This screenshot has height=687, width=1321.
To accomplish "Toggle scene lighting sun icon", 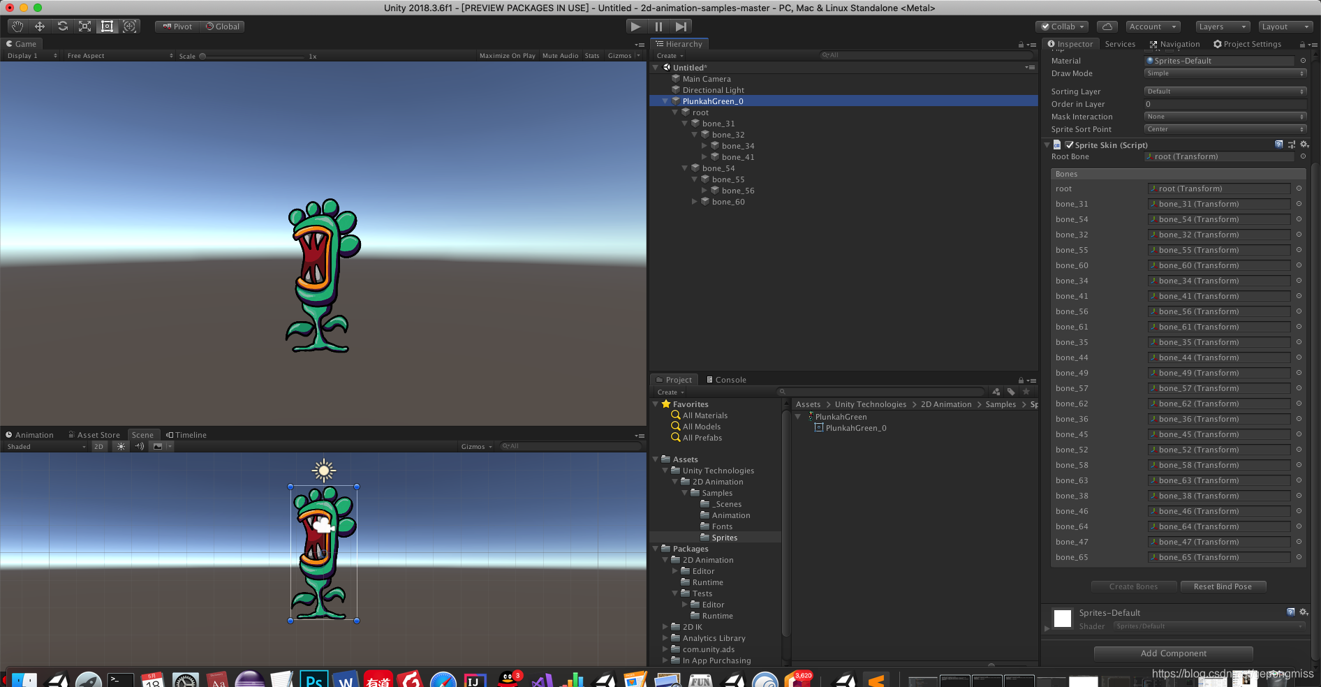I will [x=121, y=446].
